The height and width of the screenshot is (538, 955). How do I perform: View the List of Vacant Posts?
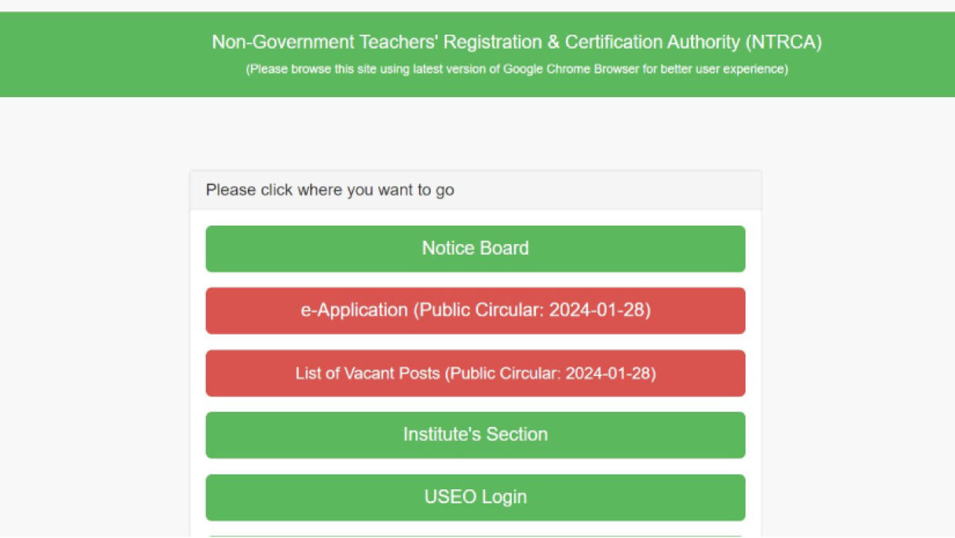pos(475,373)
